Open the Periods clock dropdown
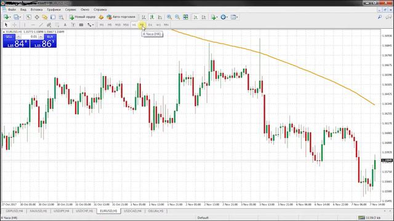 click(224, 17)
